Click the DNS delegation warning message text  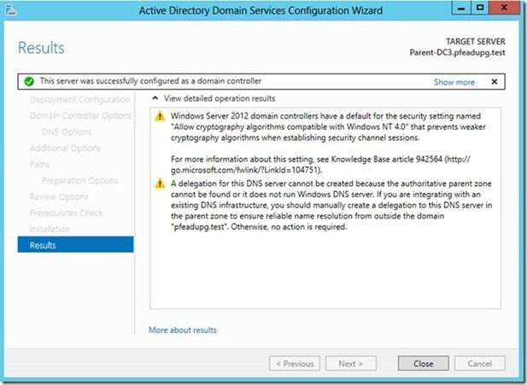(331, 205)
